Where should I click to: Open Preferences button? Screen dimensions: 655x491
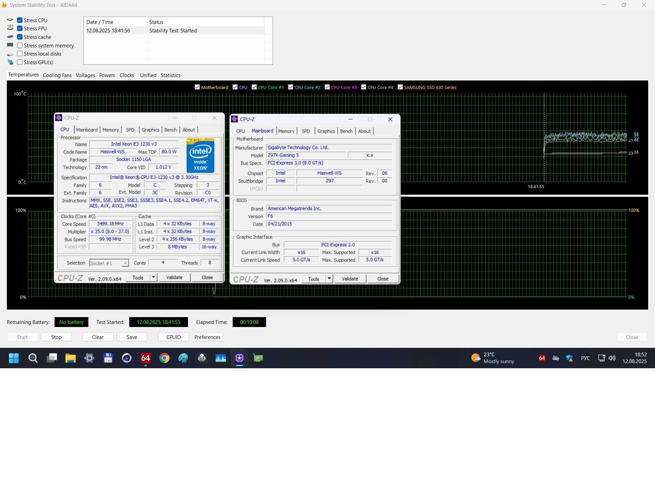click(x=207, y=337)
